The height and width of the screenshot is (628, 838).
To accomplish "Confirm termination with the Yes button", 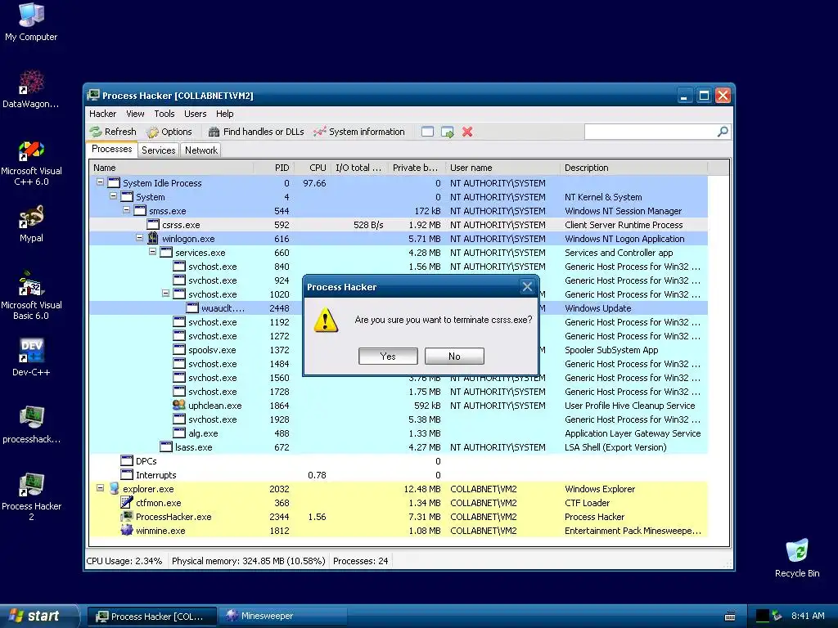I will point(388,357).
